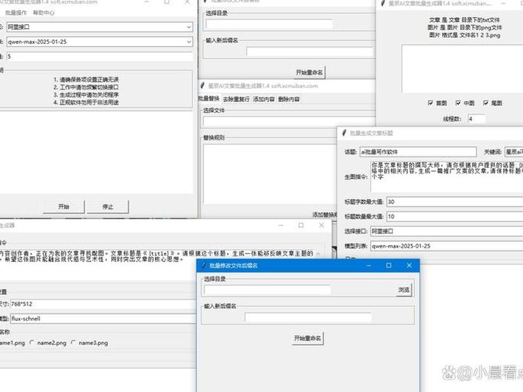Switch to the 删除内容 tab
This screenshot has height=392, width=523.
289,99
